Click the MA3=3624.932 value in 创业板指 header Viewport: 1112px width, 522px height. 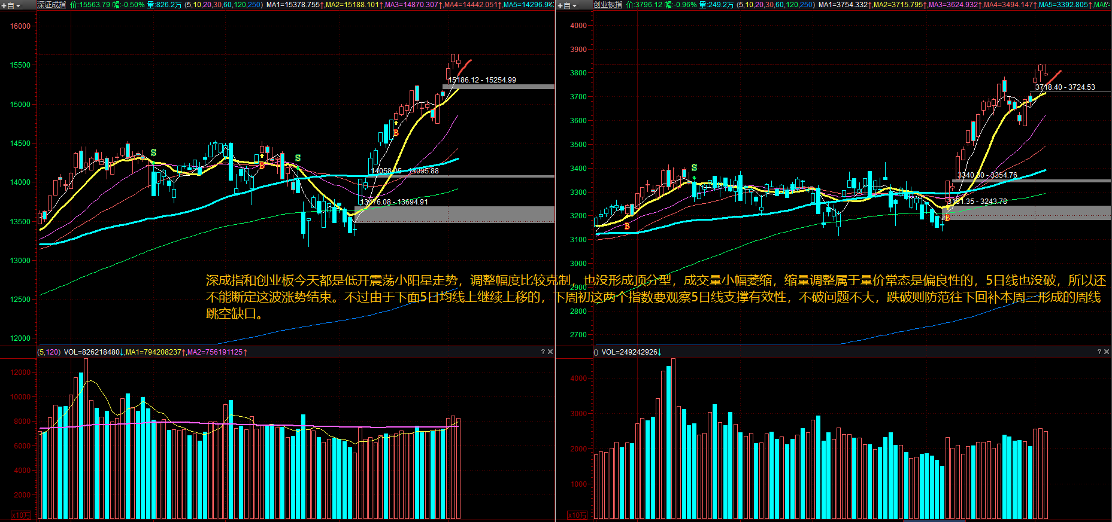click(x=955, y=5)
